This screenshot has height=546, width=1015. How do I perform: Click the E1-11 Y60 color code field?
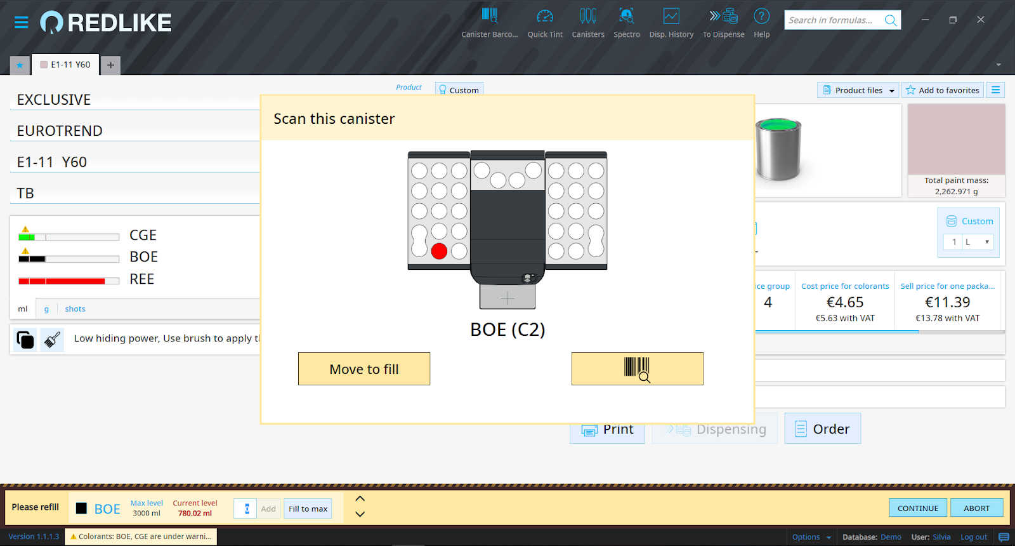[x=135, y=162]
